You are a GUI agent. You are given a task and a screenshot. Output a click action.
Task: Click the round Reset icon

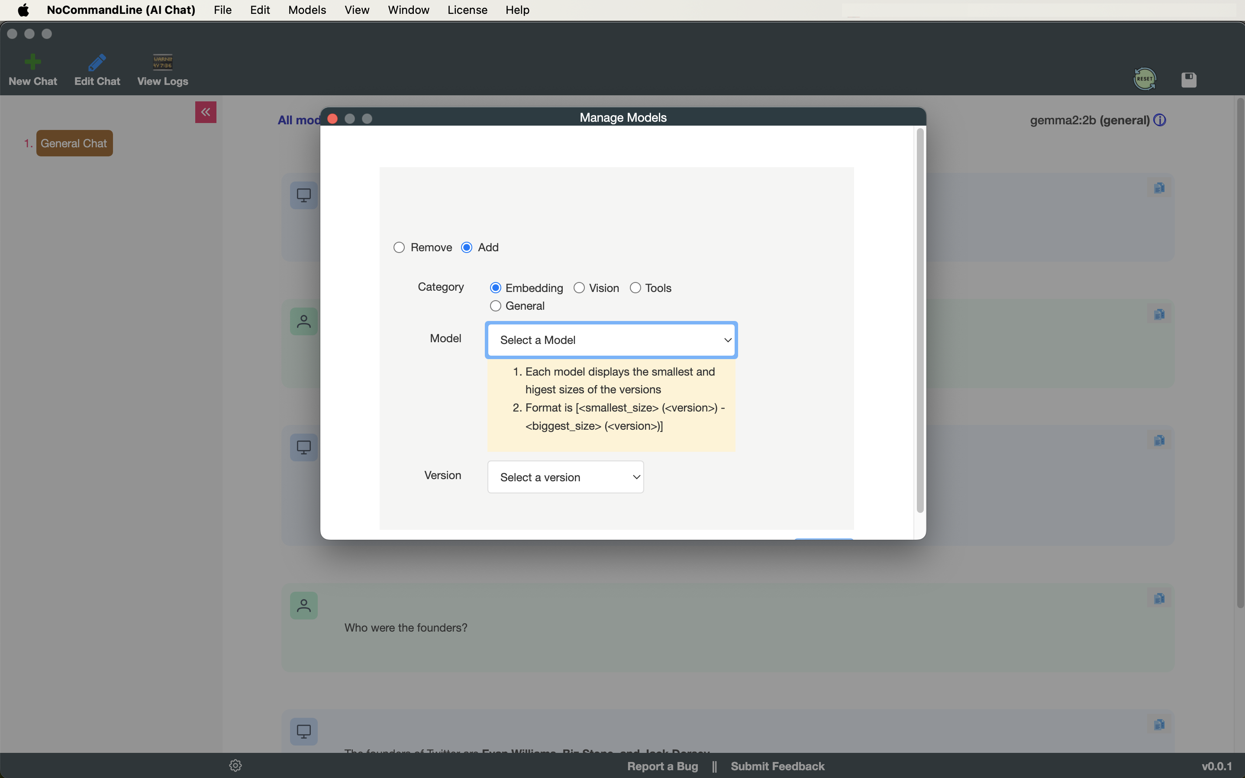[x=1144, y=79]
